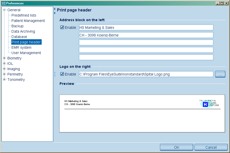
Task: Open EMR system settings
Action: coord(21,47)
